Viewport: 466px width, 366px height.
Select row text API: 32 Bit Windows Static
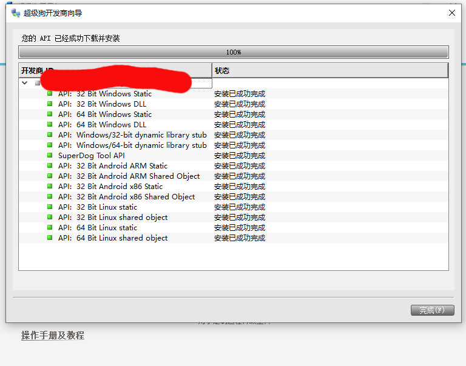105,94
